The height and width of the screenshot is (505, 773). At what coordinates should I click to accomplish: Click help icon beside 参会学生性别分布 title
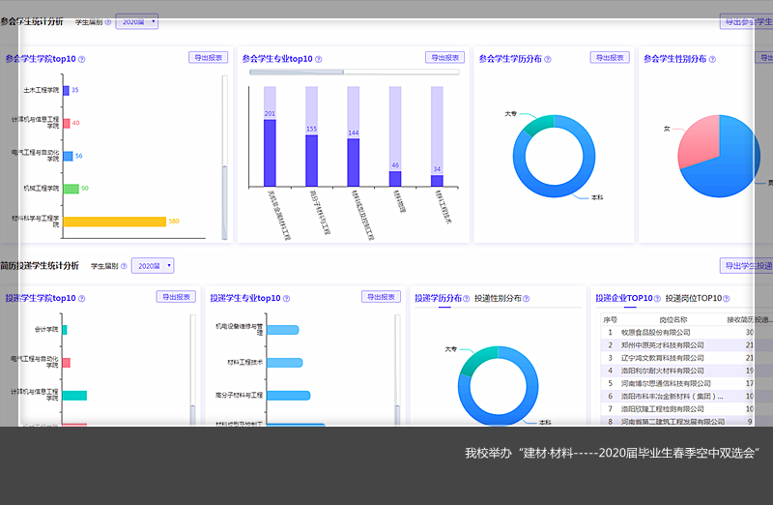712,59
